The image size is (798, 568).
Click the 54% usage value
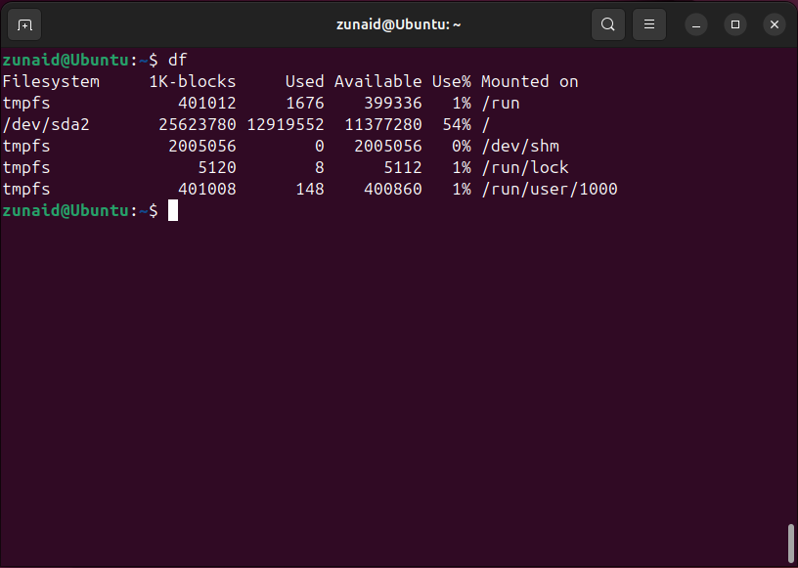(x=451, y=125)
